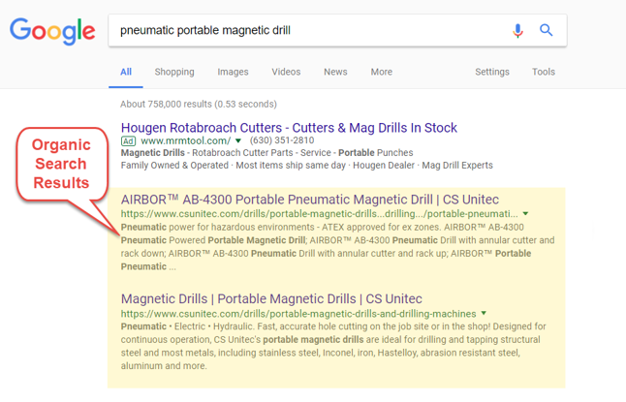
Task: Open Magnetic Drills CS Unitec result title
Action: 271,299
